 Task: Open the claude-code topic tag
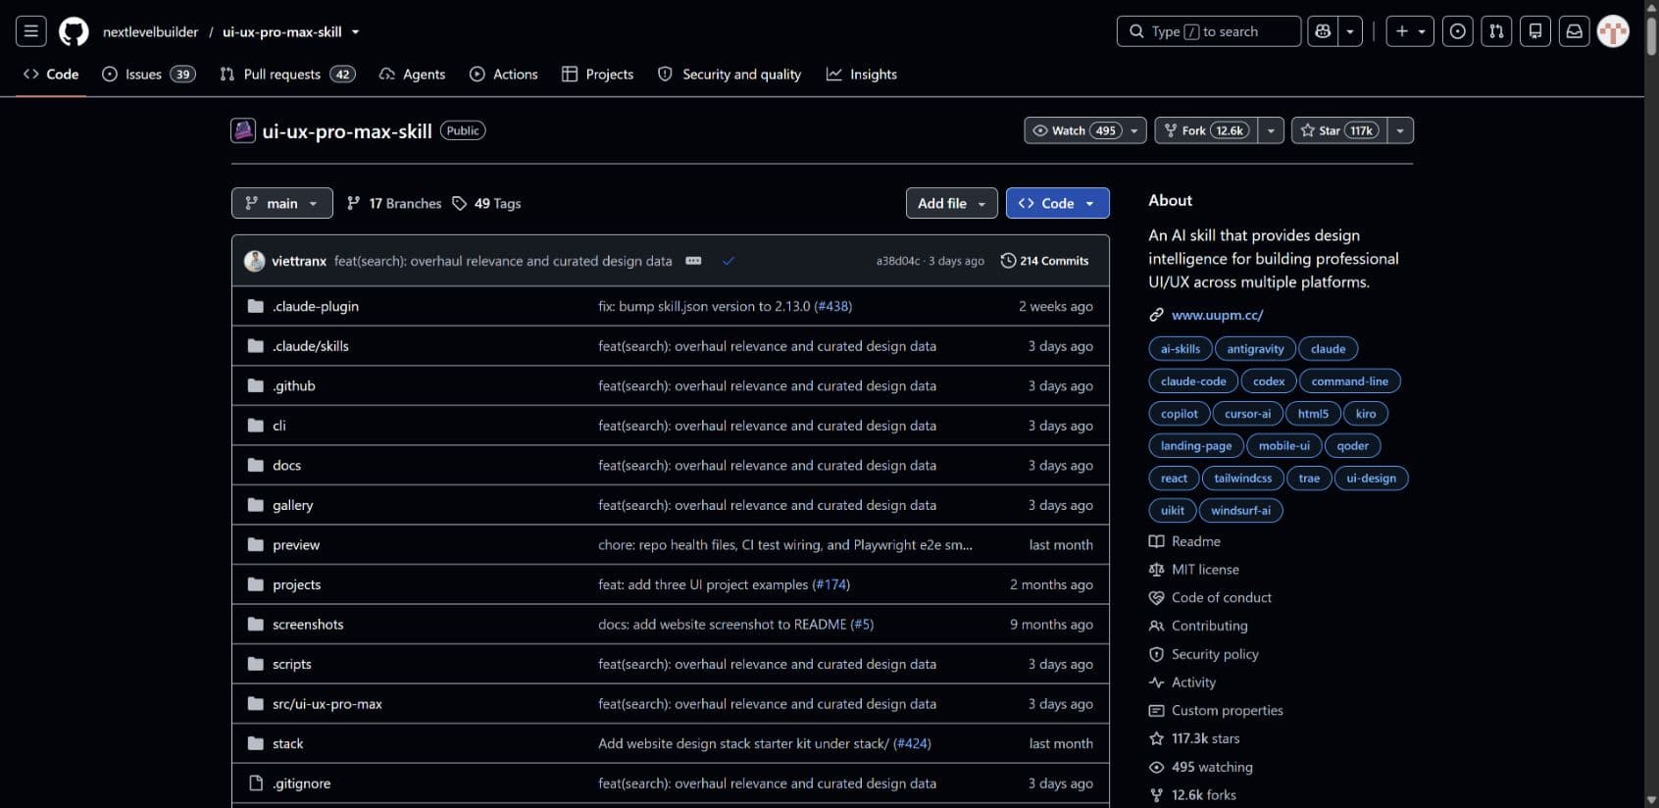pyautogui.click(x=1193, y=381)
